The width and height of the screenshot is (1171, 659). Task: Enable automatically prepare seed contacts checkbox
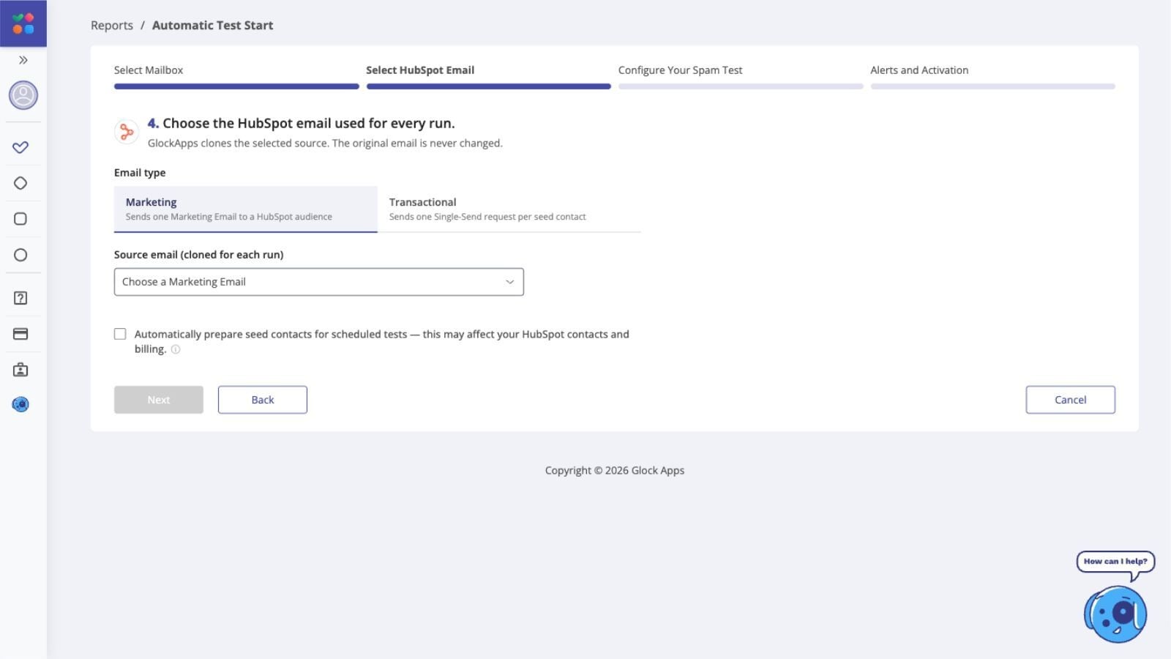[120, 334]
